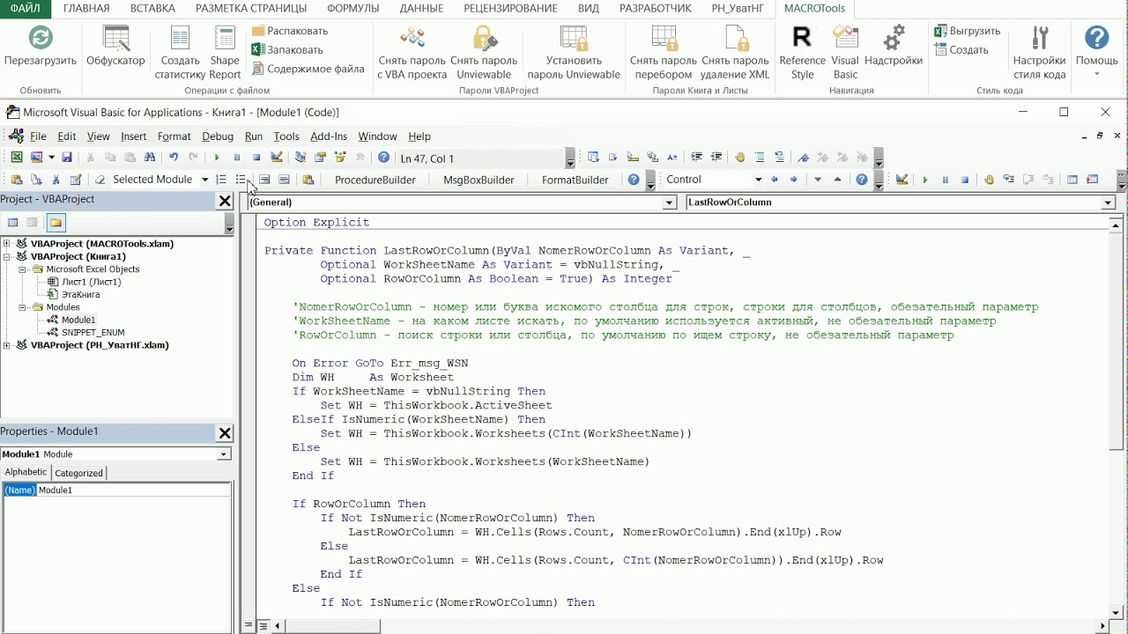Click ProcedureBuilder button

(375, 180)
